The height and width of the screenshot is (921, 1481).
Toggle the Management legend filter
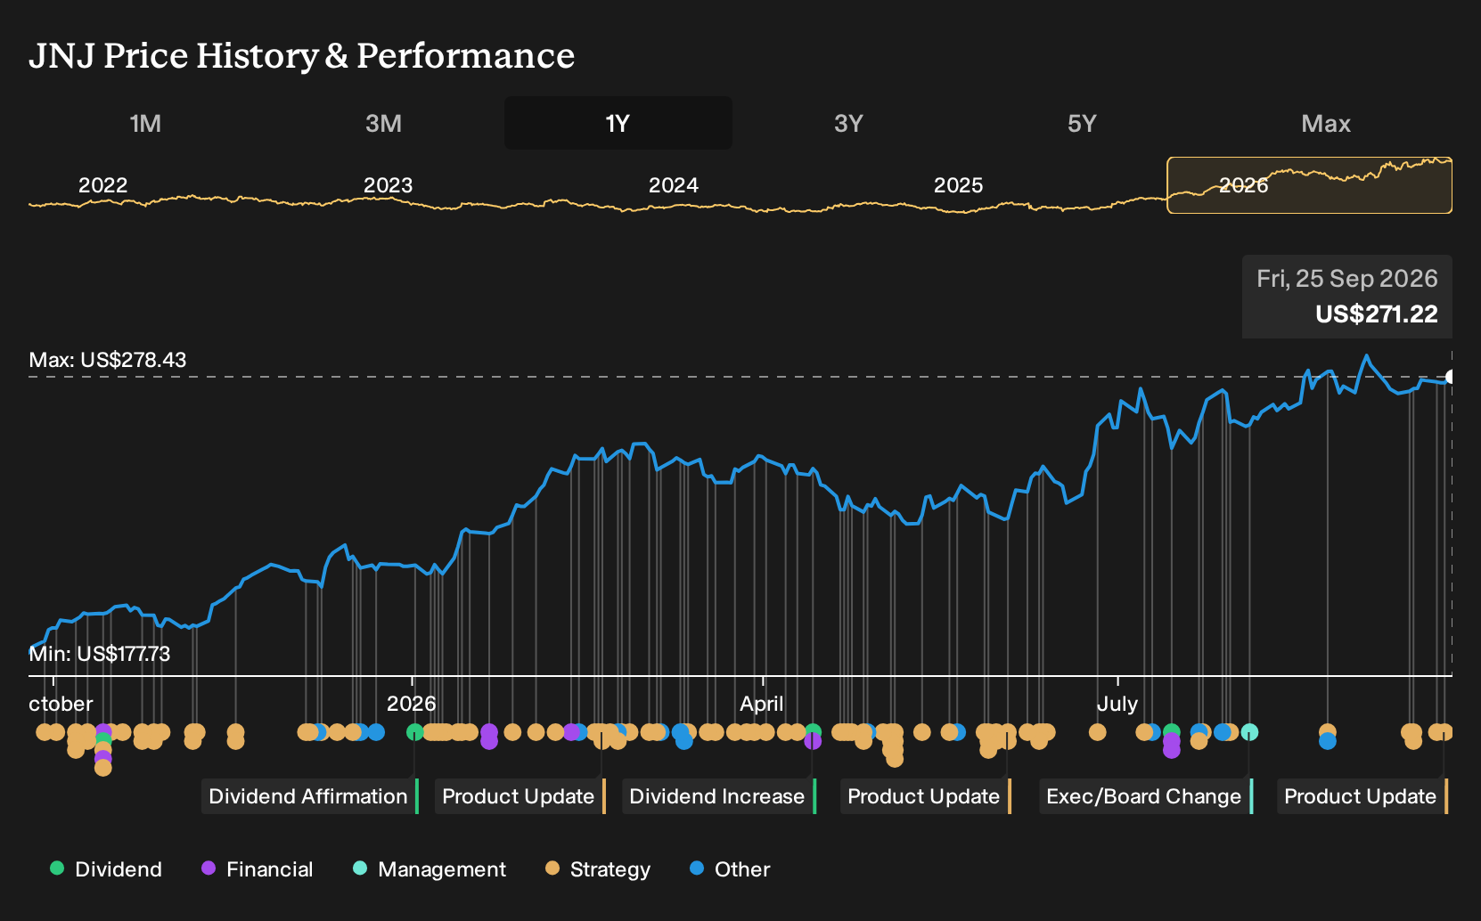pos(430,869)
